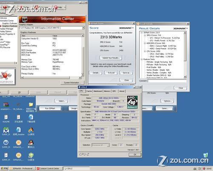Open SUPER_PI help icon with question mark
213x171 pixels.
[x=6, y=142]
